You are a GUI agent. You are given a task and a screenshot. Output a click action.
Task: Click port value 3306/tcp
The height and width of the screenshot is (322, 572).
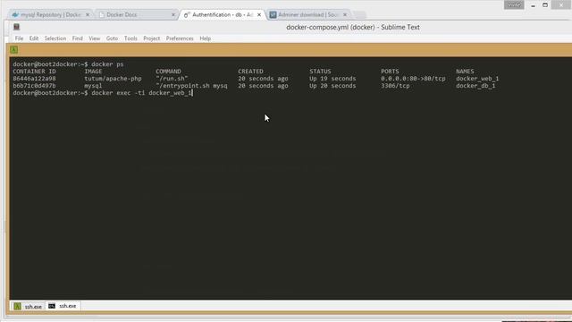(x=395, y=86)
